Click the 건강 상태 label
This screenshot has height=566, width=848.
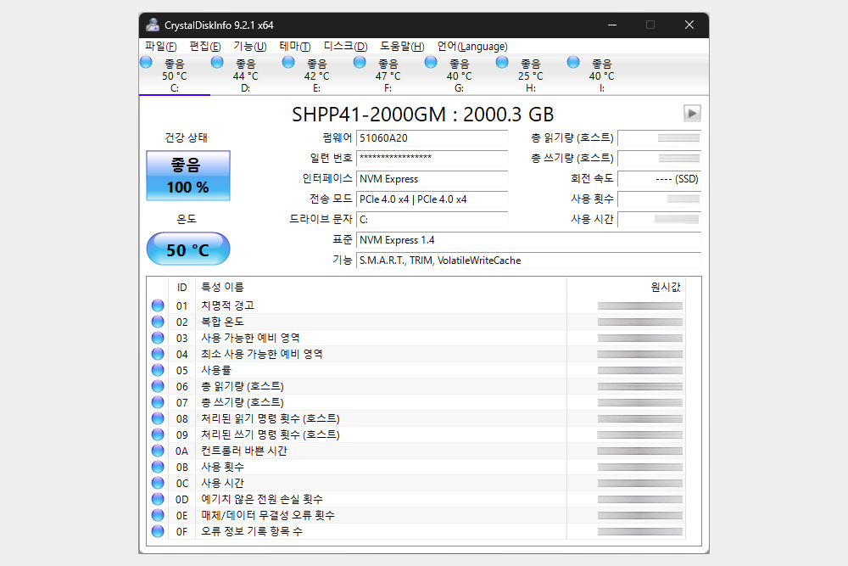[186, 137]
